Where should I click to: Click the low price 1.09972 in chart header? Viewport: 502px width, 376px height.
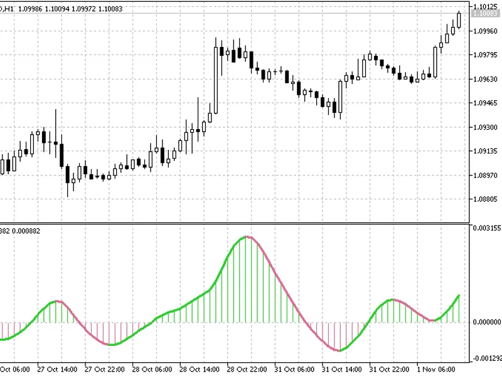83,9
